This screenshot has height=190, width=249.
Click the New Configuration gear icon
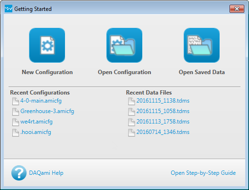click(x=47, y=45)
